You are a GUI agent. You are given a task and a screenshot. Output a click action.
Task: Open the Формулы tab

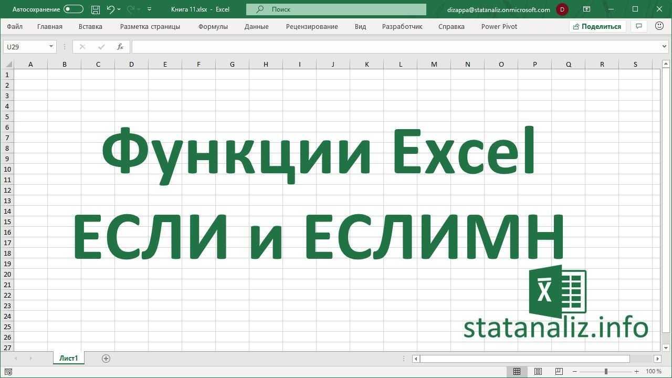coord(213,26)
